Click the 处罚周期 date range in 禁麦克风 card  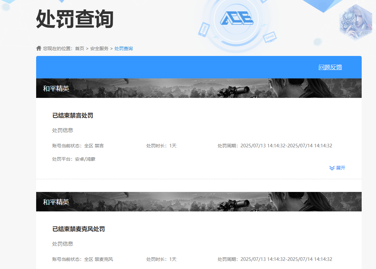tap(275, 259)
